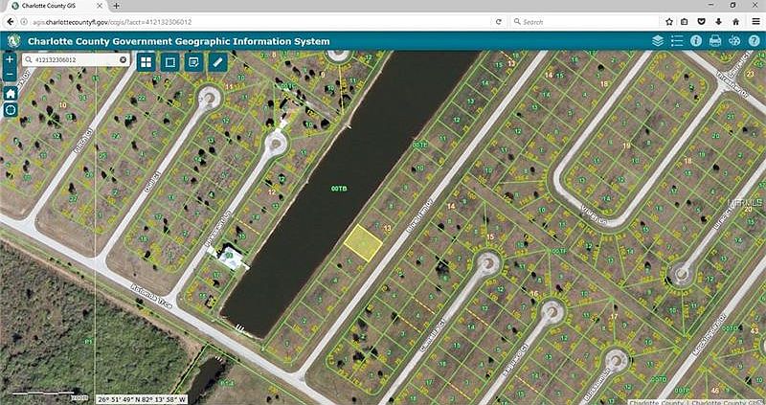
Task: Open the browser hamburger menu
Action: pyautogui.click(x=755, y=21)
